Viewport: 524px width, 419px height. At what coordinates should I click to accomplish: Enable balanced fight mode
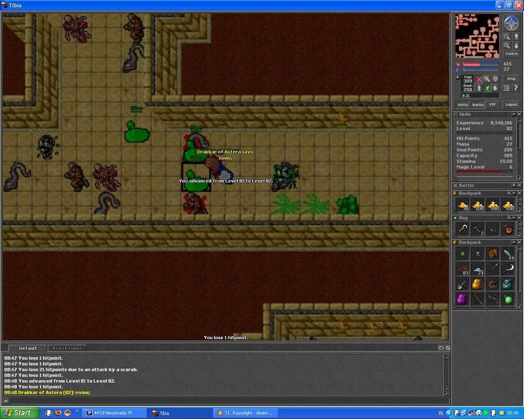[x=487, y=79]
